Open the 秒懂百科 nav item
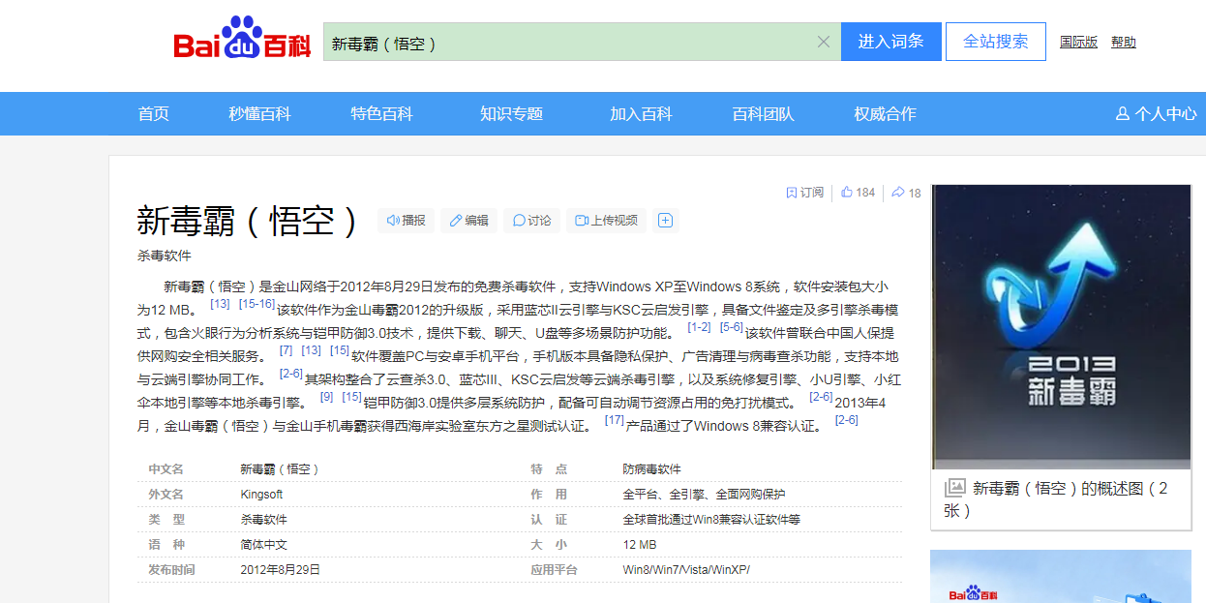This screenshot has width=1206, height=603. click(x=259, y=113)
